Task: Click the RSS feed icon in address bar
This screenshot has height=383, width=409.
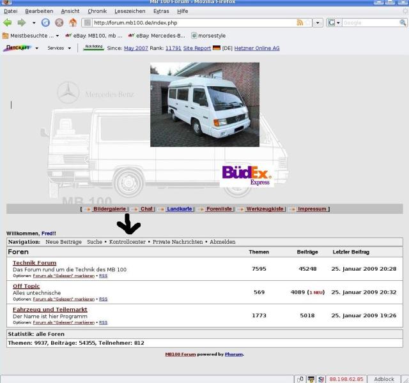Action: (300, 23)
